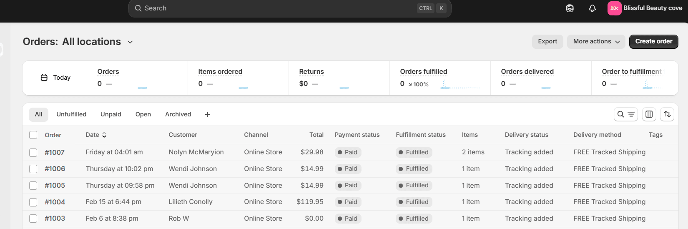Check the box for order #1007

point(33,153)
